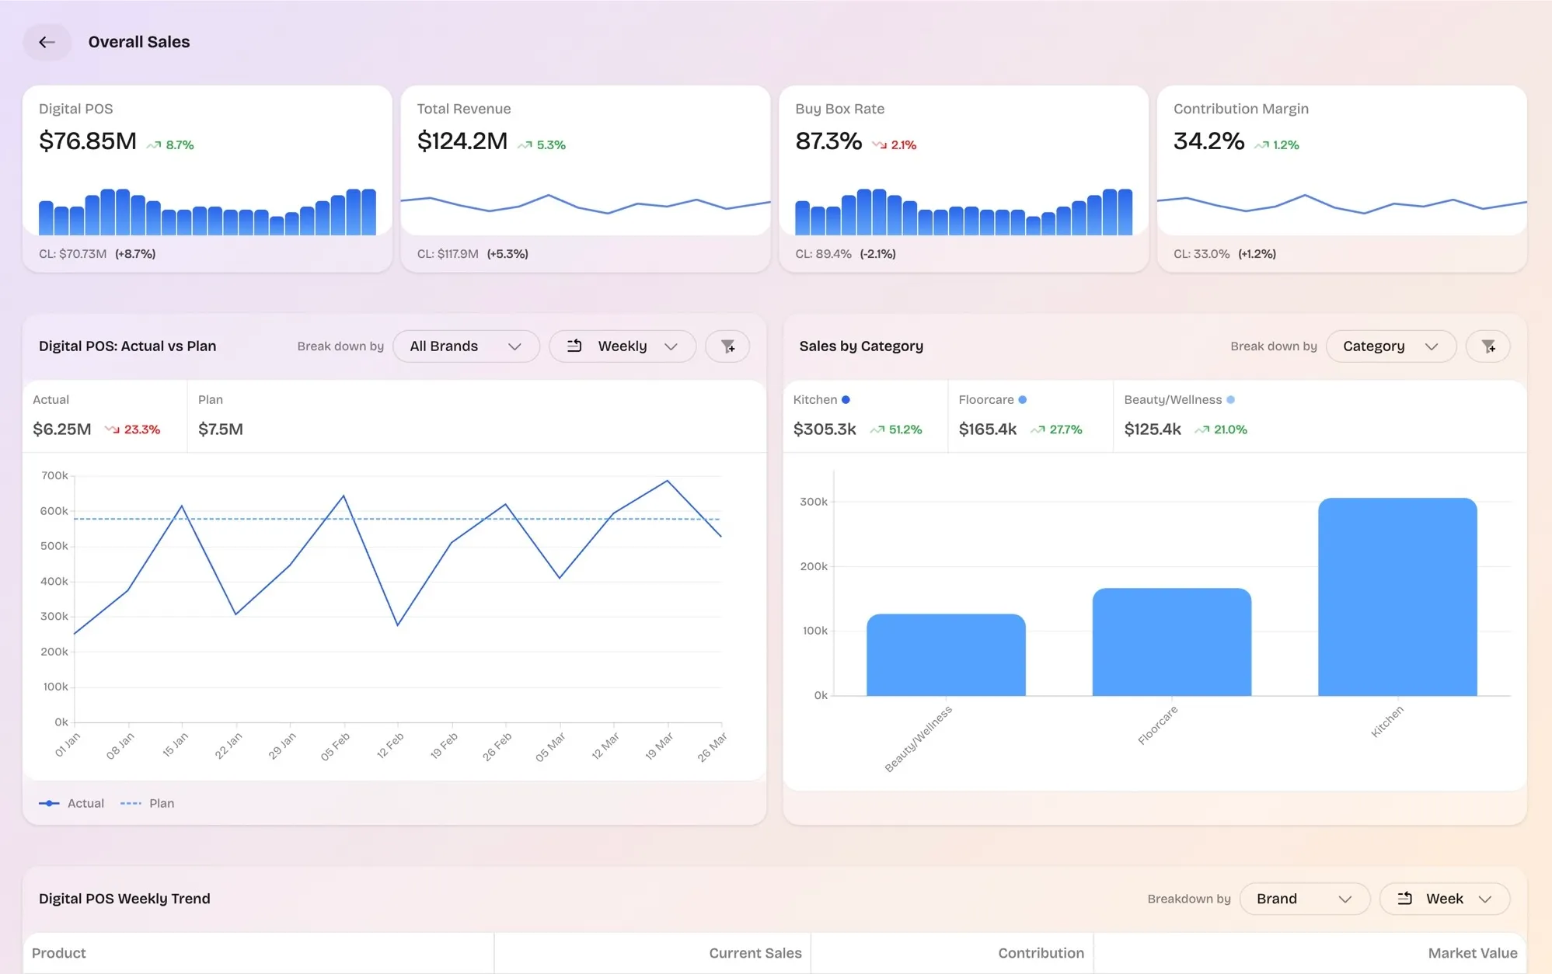Click the $125.4k Beauty/Wellness value

1153,430
